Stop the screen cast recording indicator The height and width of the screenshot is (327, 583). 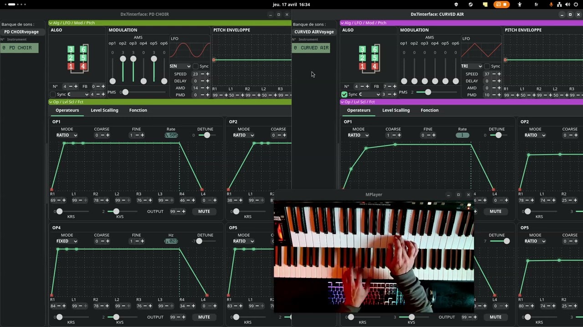501,5
